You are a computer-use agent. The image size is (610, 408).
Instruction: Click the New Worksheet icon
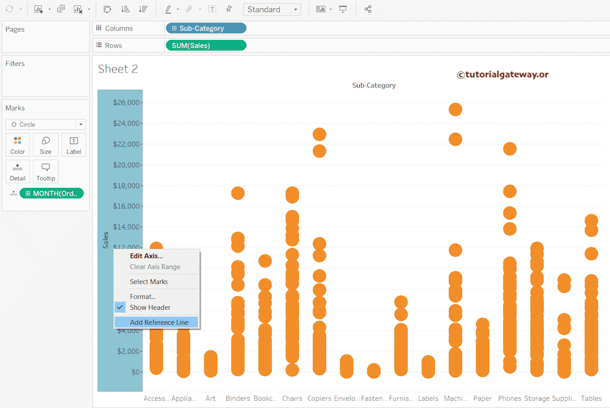tap(38, 9)
